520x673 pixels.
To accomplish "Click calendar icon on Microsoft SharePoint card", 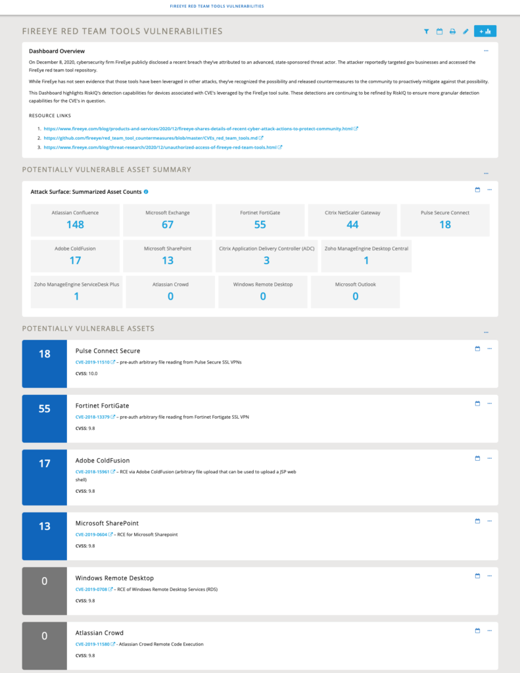I will coord(477,521).
